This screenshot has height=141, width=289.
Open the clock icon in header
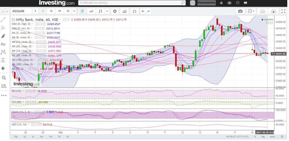(238, 3)
